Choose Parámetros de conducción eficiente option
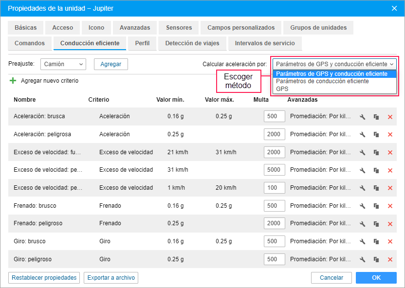The width and height of the screenshot is (405, 288). (x=322, y=81)
